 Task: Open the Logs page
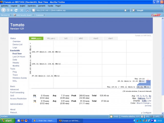click(15, 47)
